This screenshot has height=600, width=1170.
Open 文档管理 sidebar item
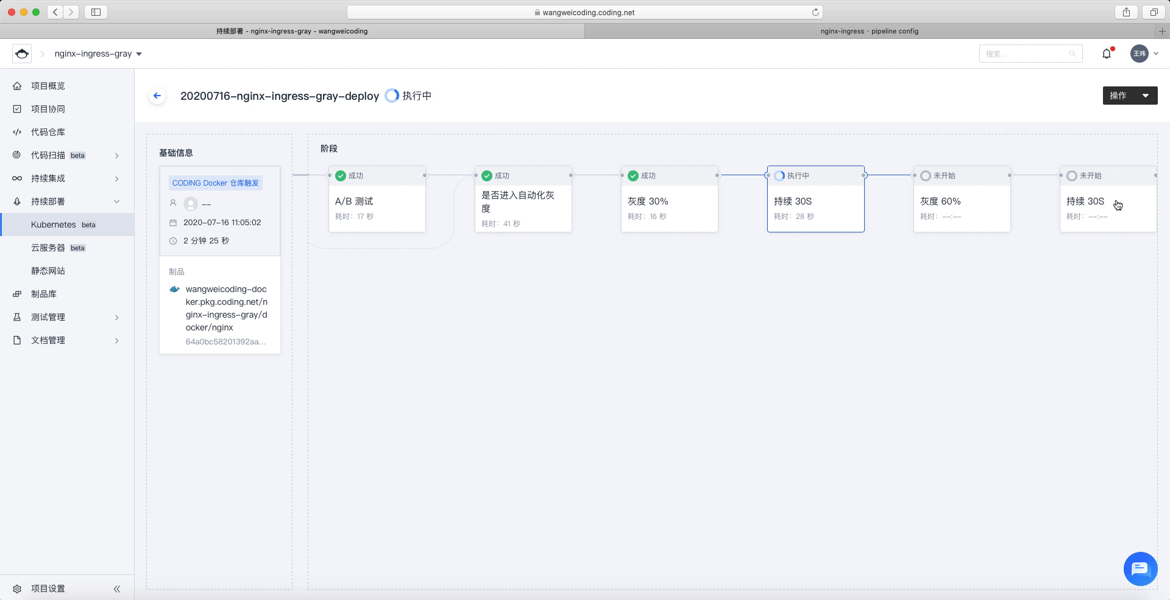pos(67,340)
